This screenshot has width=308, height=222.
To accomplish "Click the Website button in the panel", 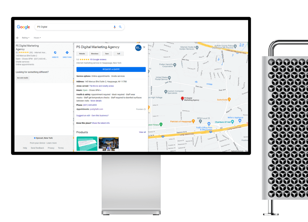I will pos(82,54).
